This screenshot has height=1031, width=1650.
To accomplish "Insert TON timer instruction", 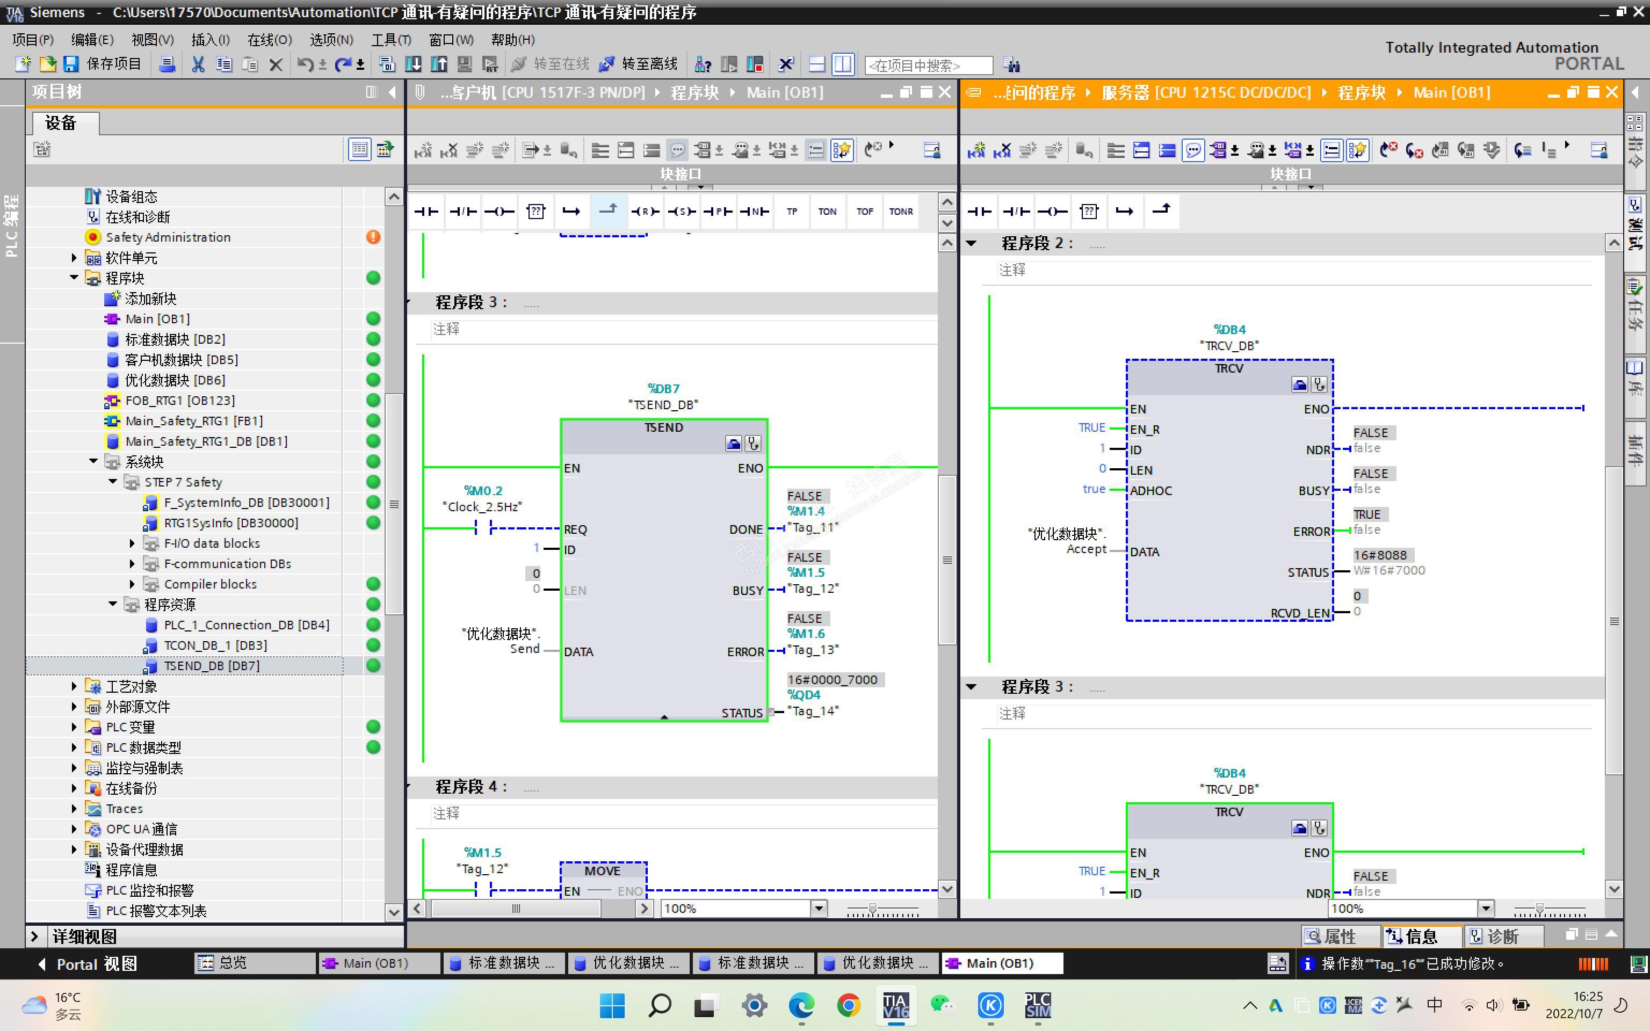I will (827, 212).
